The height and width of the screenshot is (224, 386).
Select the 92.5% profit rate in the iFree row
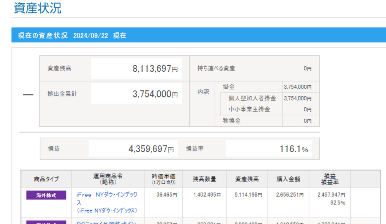(338, 203)
